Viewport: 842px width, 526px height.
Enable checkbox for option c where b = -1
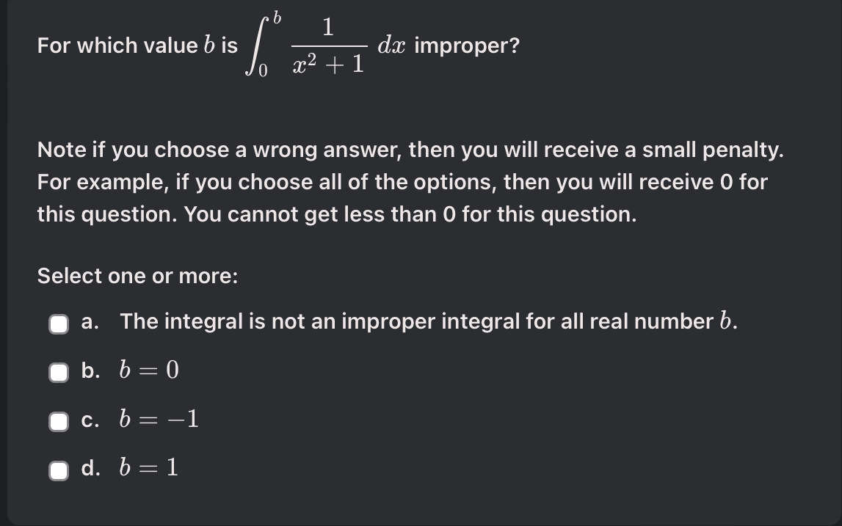pos(57,420)
